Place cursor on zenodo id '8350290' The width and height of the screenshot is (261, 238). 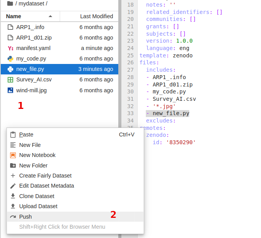pos(181,142)
